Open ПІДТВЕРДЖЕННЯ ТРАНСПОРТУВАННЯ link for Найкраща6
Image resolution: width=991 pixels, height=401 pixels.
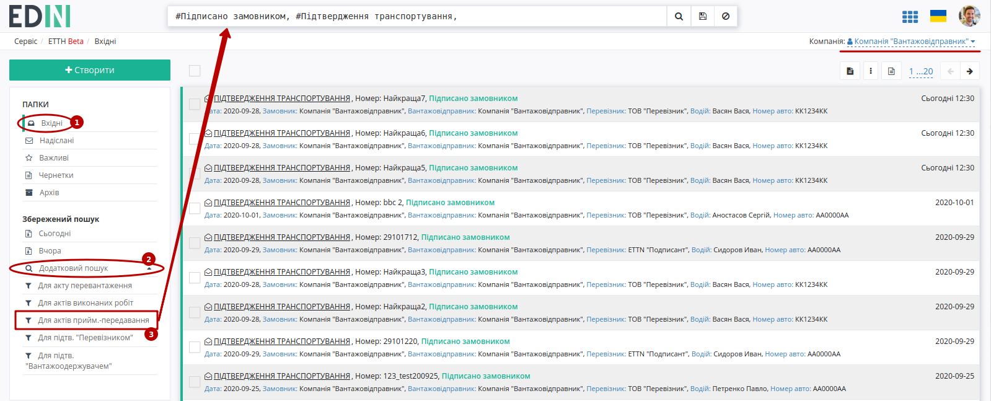pyautogui.click(x=282, y=133)
